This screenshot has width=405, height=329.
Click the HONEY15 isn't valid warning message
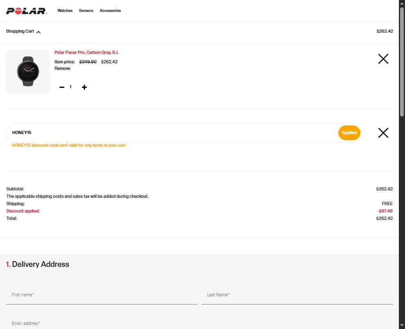[68, 145]
